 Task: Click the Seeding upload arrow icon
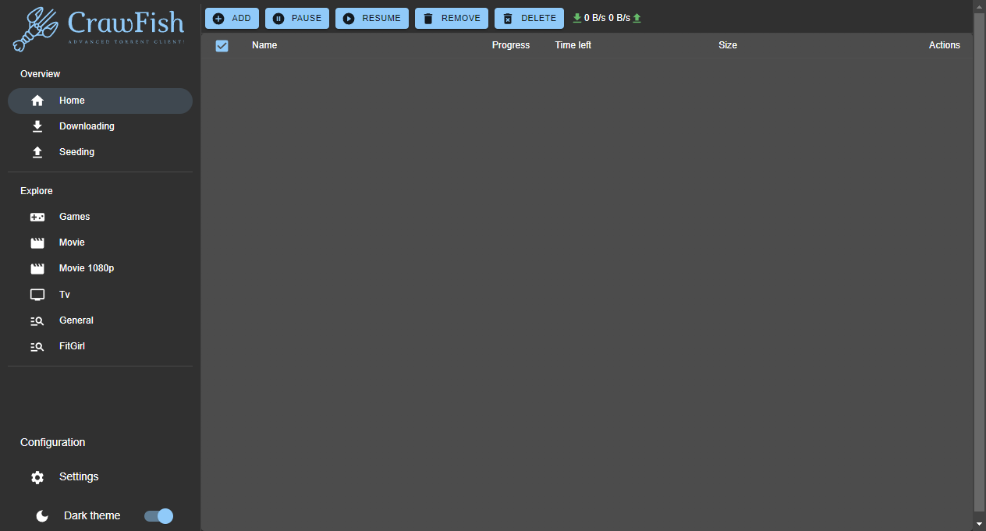pyautogui.click(x=37, y=152)
